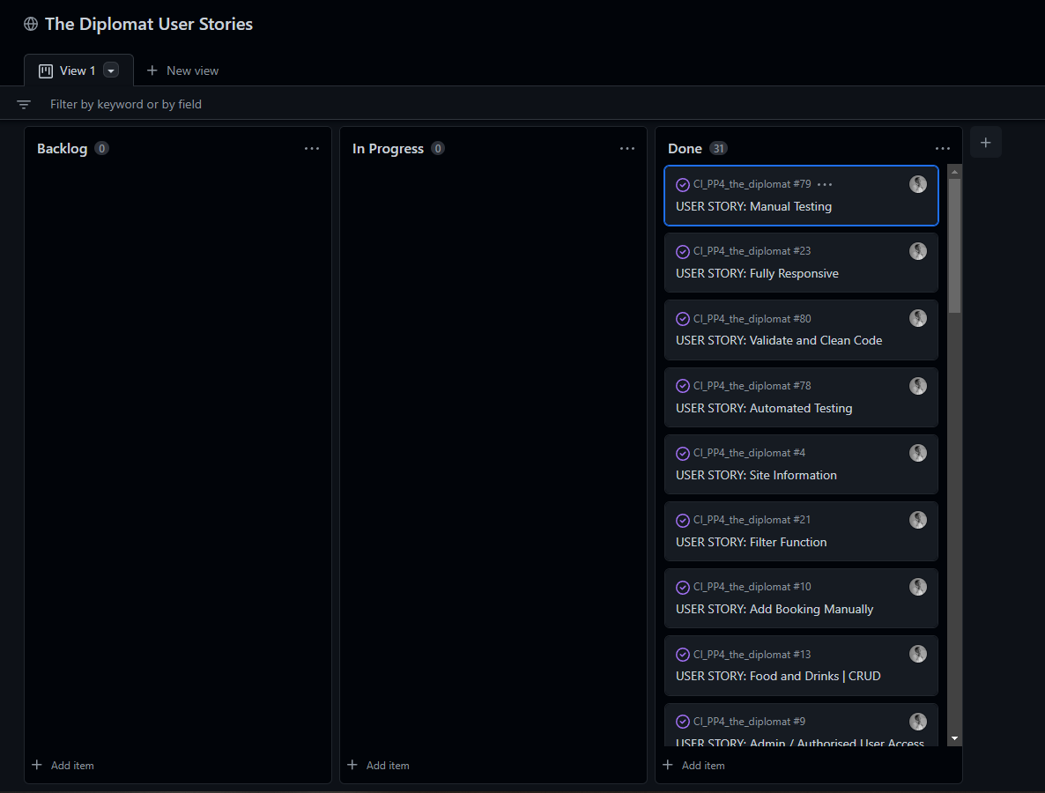Click the CI_PP4_the_diplomat #4 reference
This screenshot has height=793, width=1045.
(x=749, y=453)
